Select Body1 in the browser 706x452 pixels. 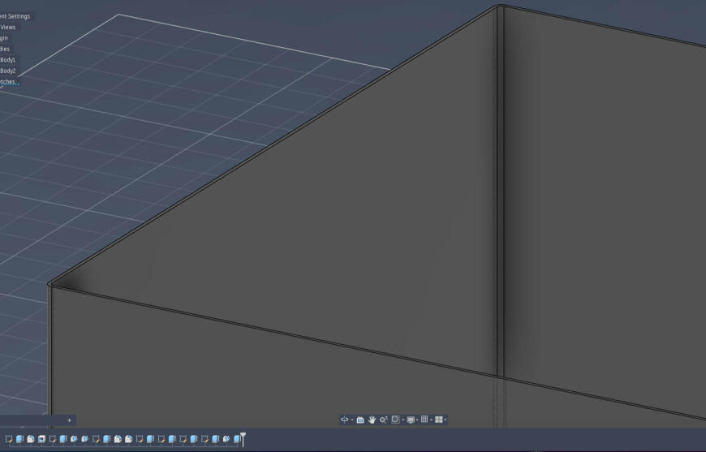click(x=7, y=59)
